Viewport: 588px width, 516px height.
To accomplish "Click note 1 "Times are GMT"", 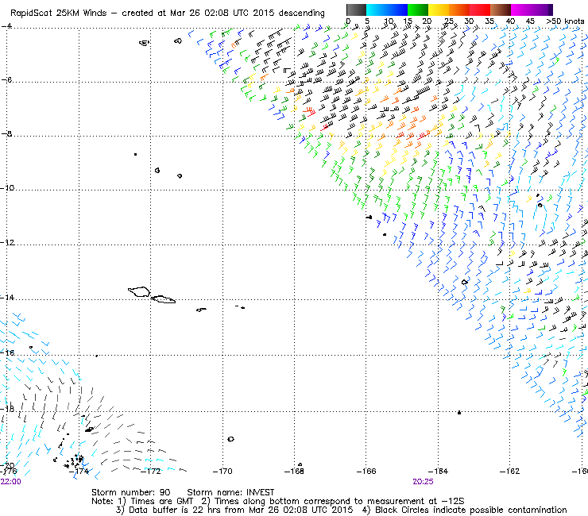I will [x=157, y=501].
